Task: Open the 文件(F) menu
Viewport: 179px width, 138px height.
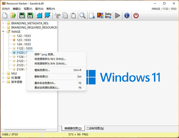Action: [x=6, y=9]
